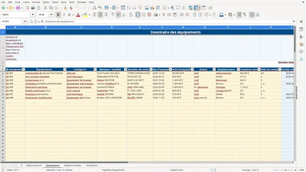
Task: Toggle Align Left
Action: [x=95, y=15]
